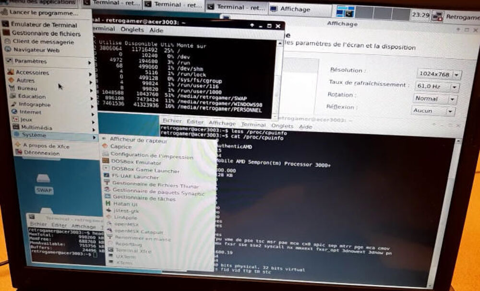Open Caprice emulator entry
Screen dimensions: 480x291
coord(117,146)
